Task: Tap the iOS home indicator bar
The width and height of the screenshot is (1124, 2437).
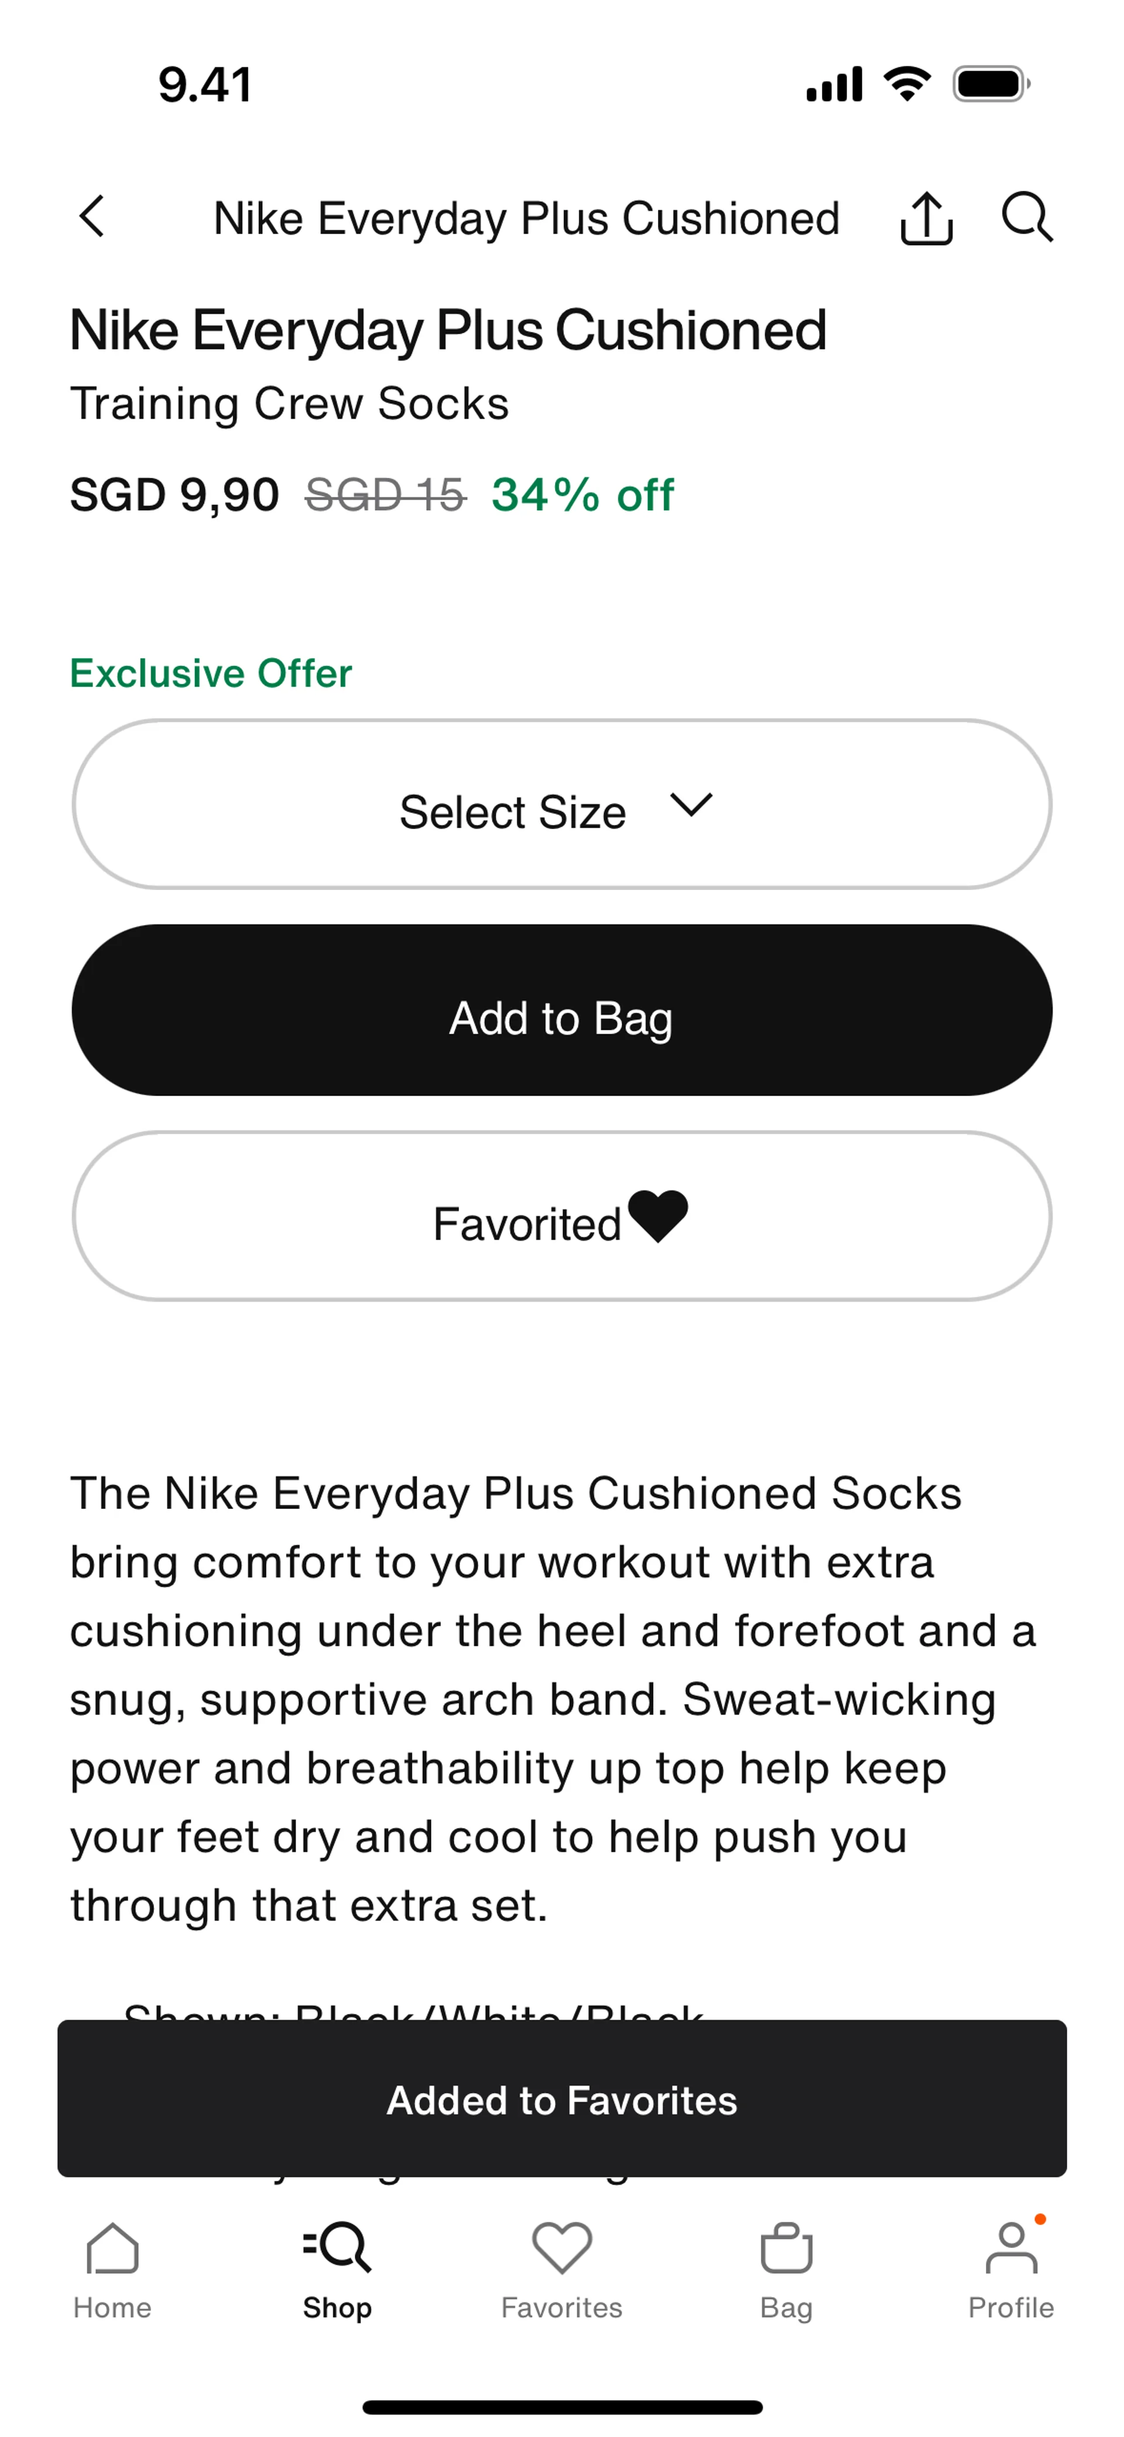Action: click(x=562, y=2408)
